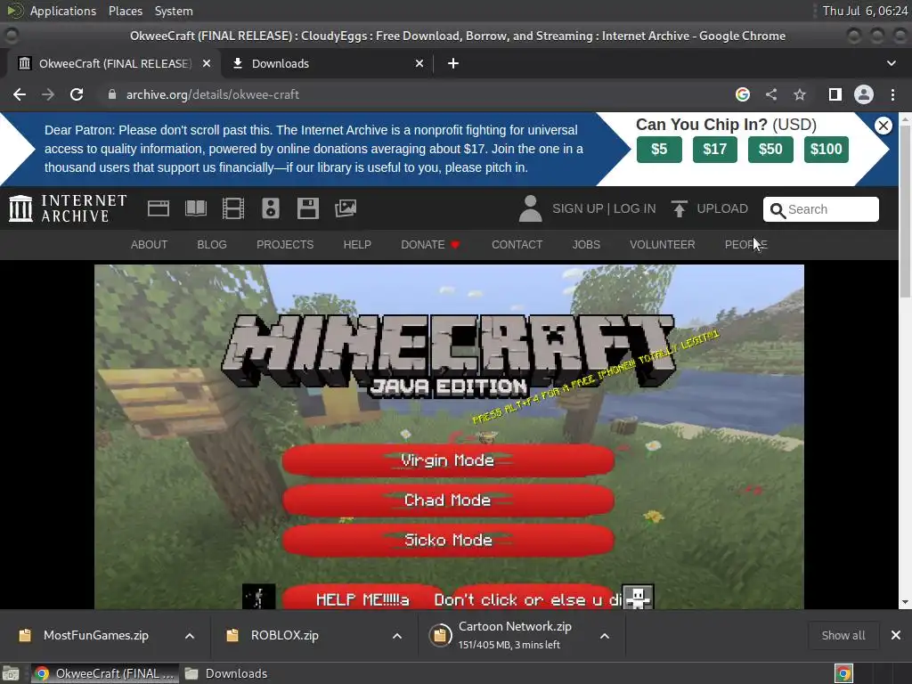Screen dimensions: 912x684
Task: Click the browser forward arrow
Action: [x=48, y=94]
